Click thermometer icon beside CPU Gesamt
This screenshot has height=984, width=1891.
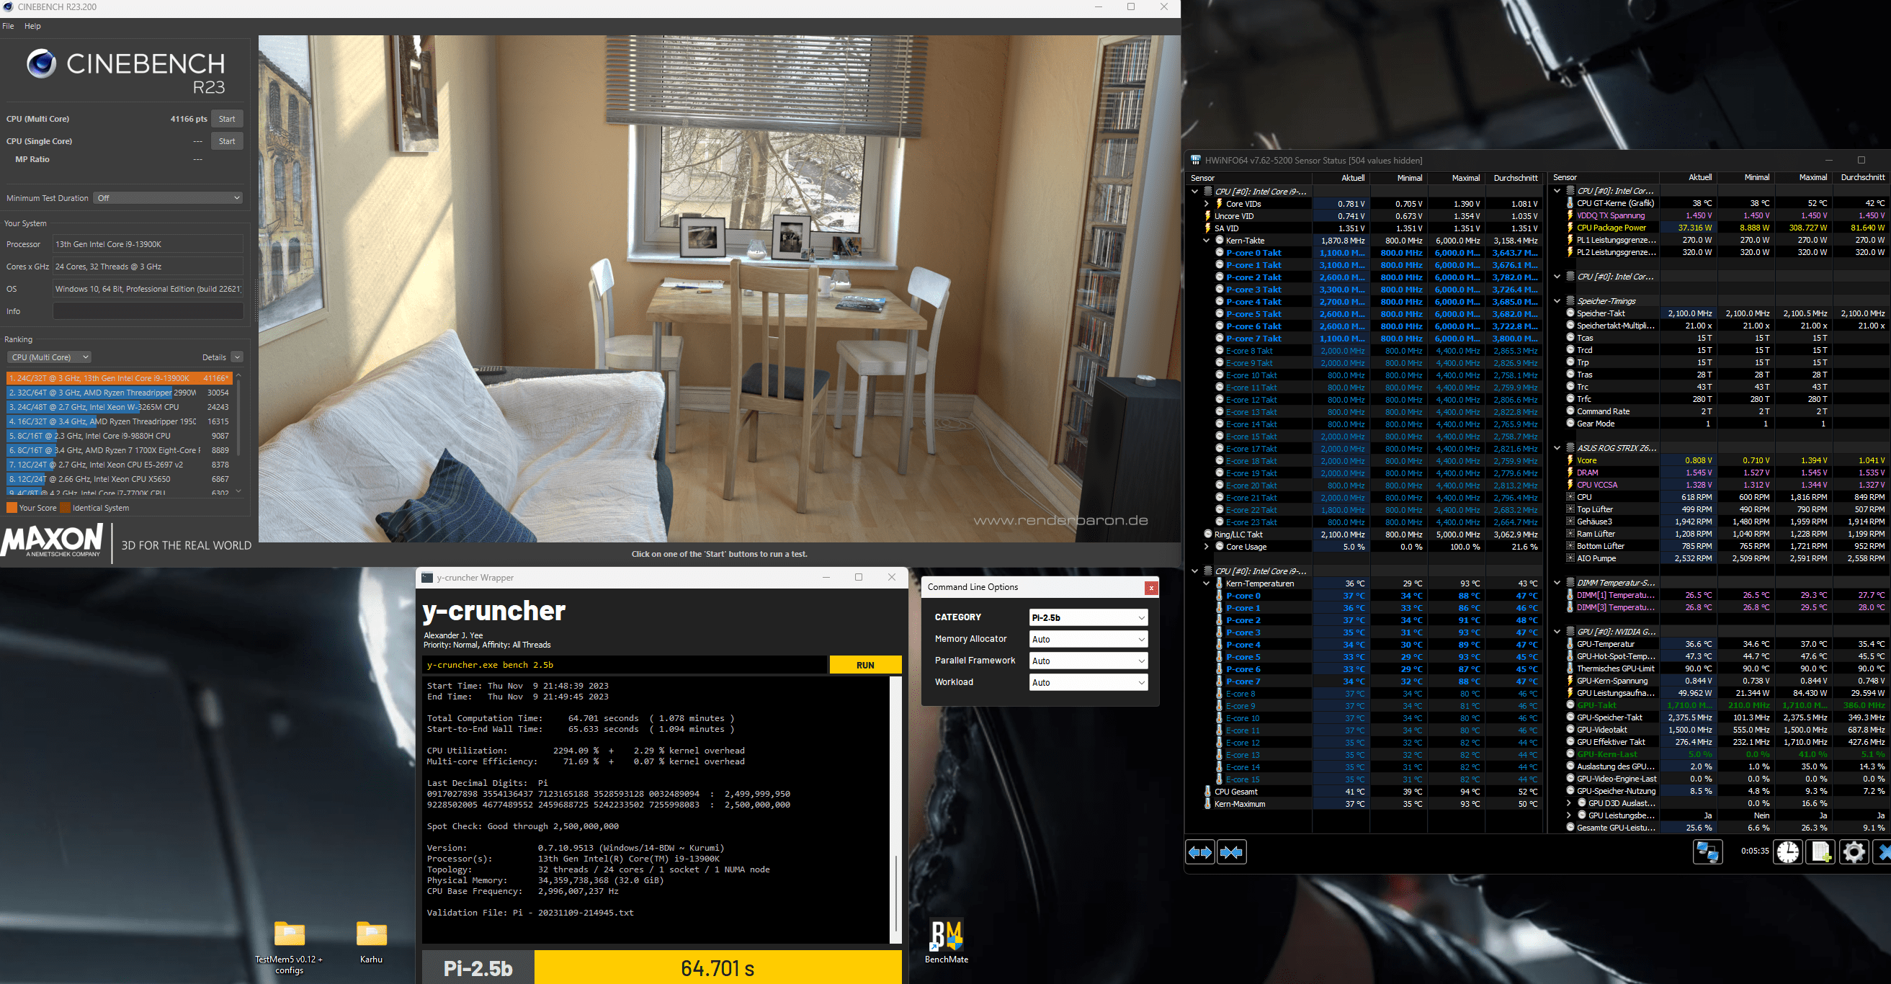point(1207,792)
